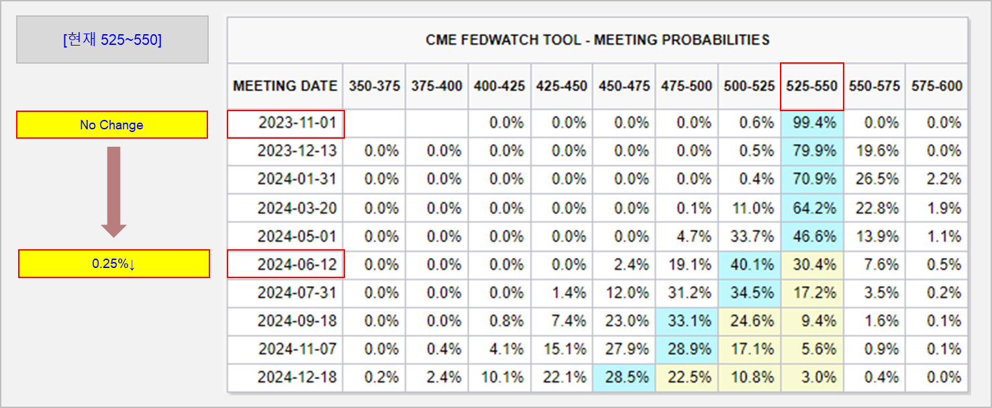The image size is (992, 408).
Task: Click the 22.1% probability cell
Action: (x=562, y=377)
